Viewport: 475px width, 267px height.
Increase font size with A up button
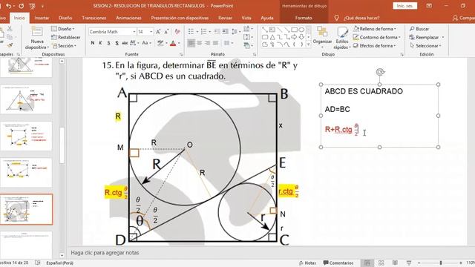click(x=158, y=32)
